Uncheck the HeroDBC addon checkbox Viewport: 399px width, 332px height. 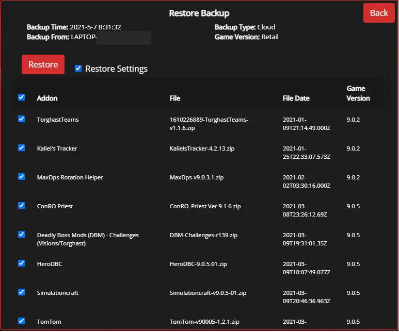pos(21,263)
